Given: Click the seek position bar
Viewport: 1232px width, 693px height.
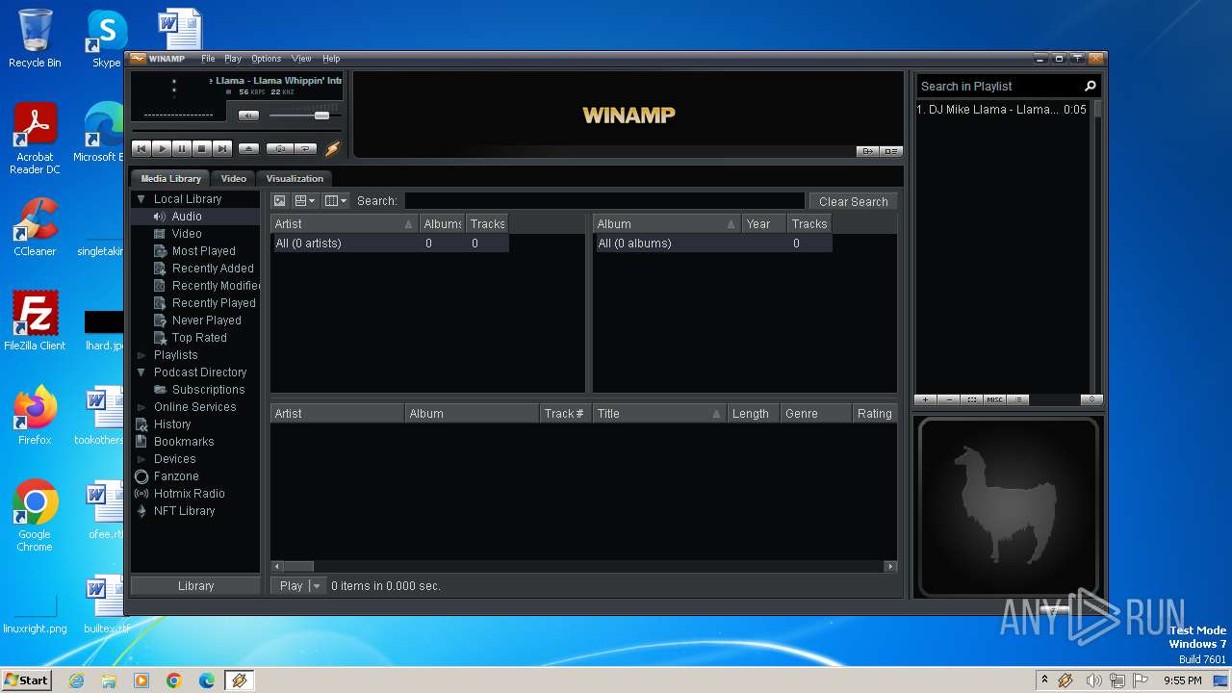Looking at the screenshot, I should (x=237, y=130).
